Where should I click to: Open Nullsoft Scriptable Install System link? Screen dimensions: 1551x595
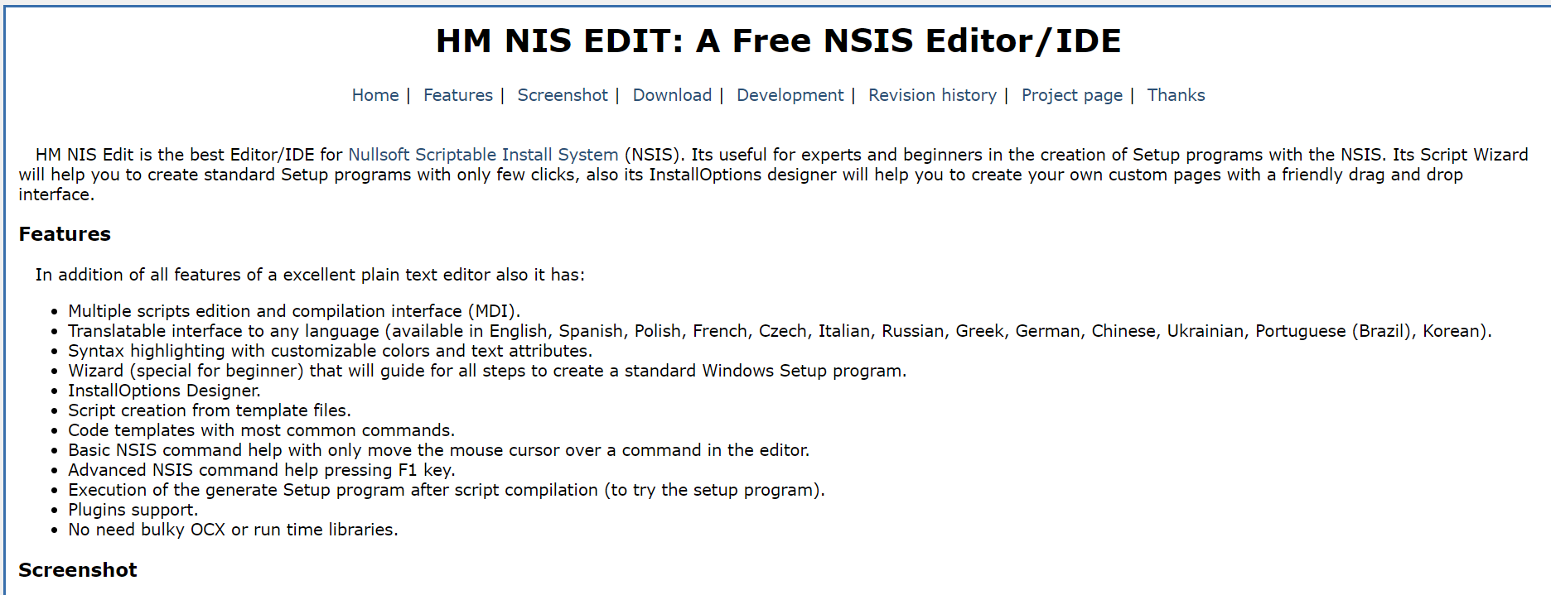click(483, 155)
